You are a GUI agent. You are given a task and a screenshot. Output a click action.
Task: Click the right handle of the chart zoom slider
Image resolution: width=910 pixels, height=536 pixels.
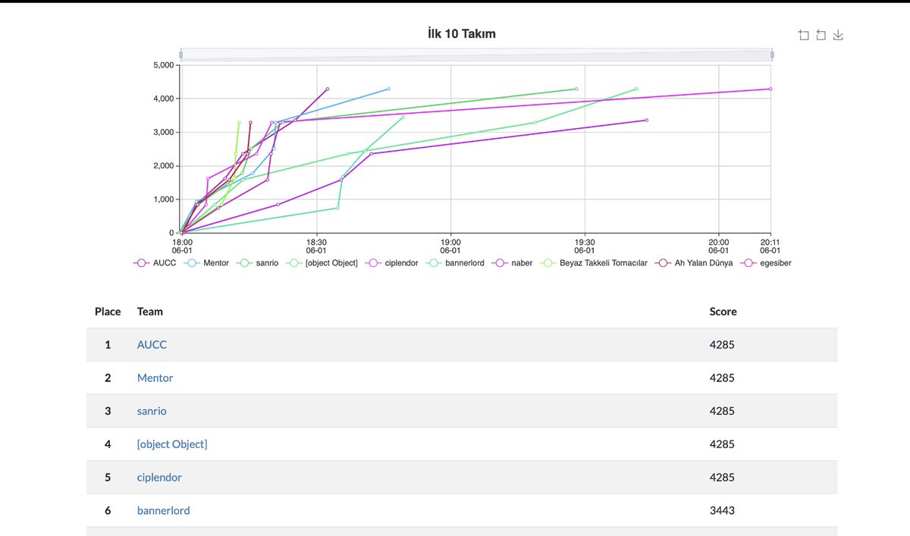pos(772,55)
